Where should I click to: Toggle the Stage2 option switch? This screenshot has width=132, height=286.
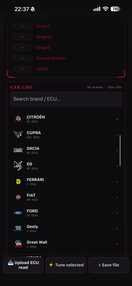22,26
